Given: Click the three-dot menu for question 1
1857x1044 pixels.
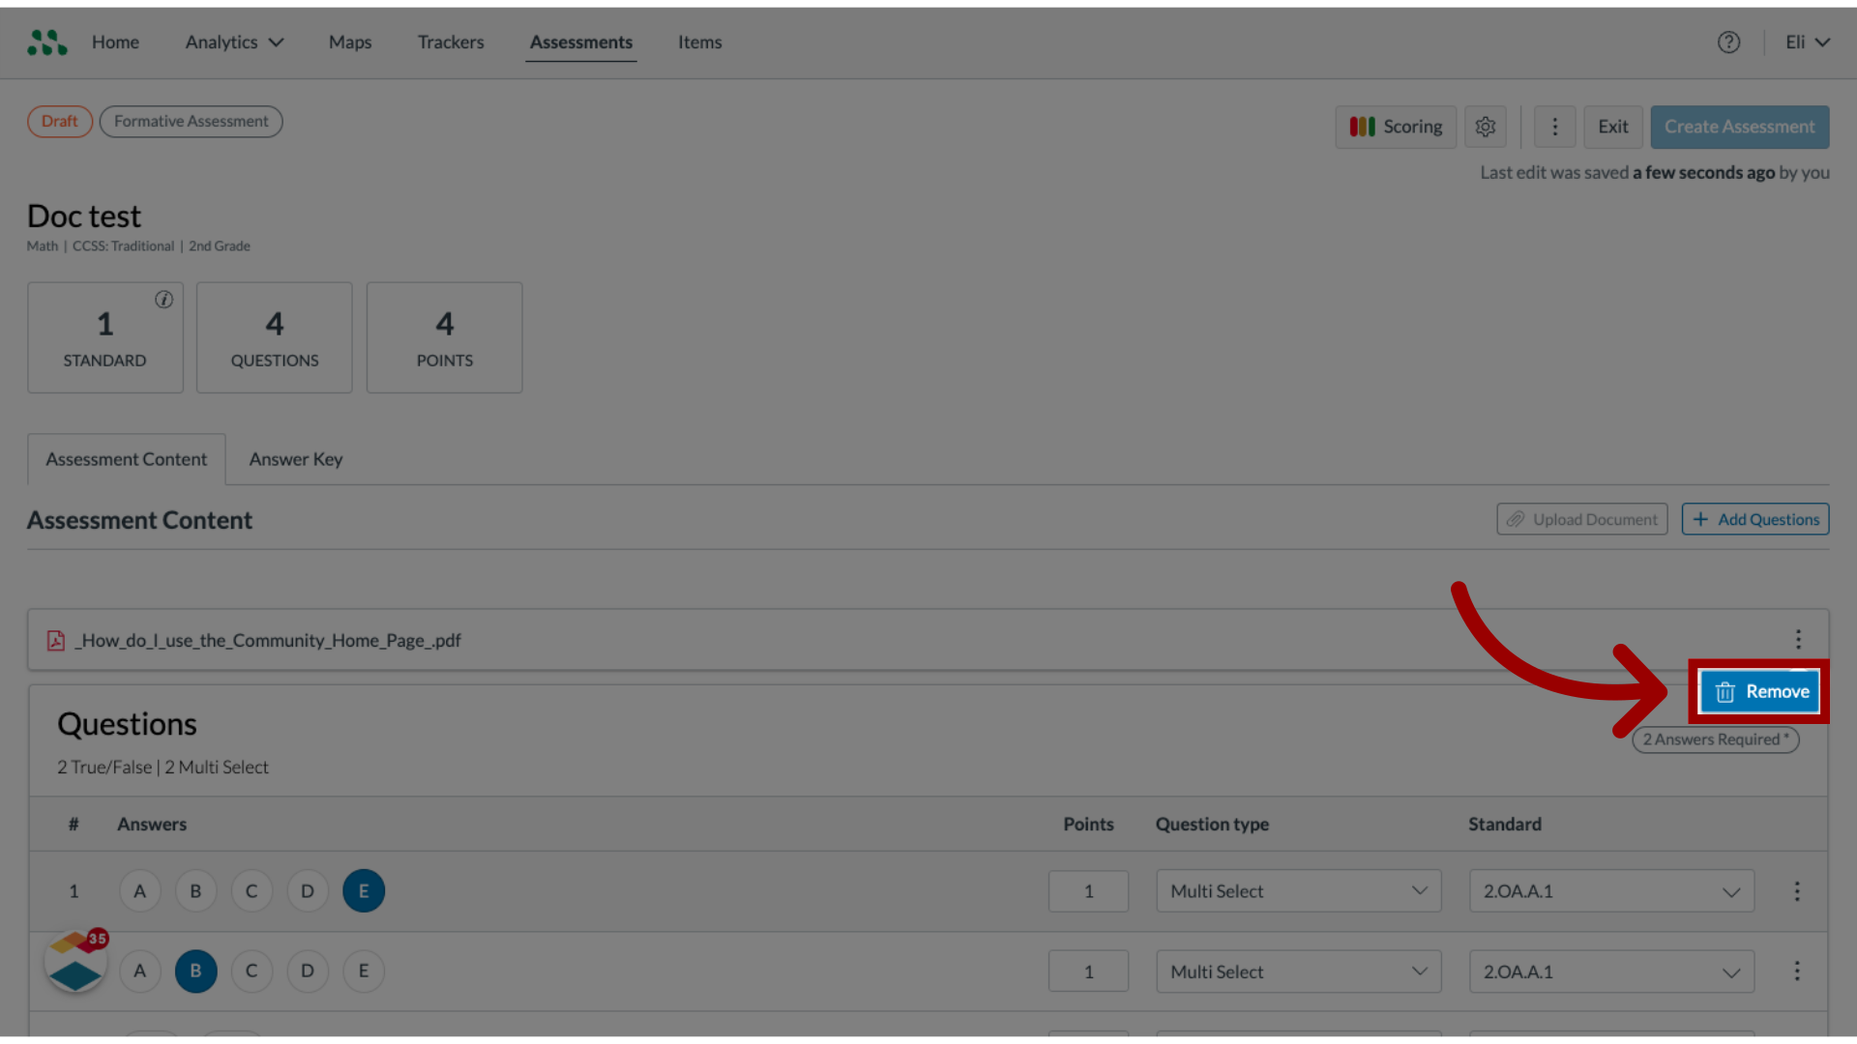Looking at the screenshot, I should click(x=1797, y=889).
